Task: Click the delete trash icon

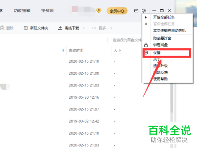Action: 2,28
